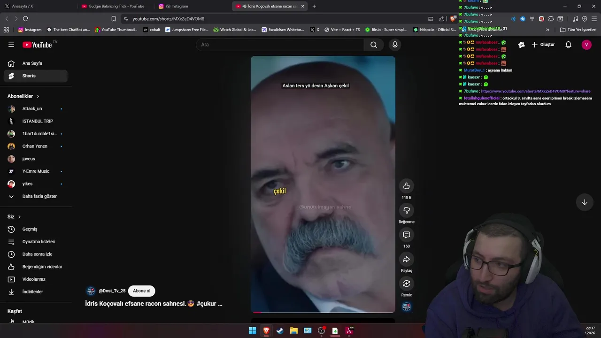
Task: Open the comments on this short
Action: [407, 235]
